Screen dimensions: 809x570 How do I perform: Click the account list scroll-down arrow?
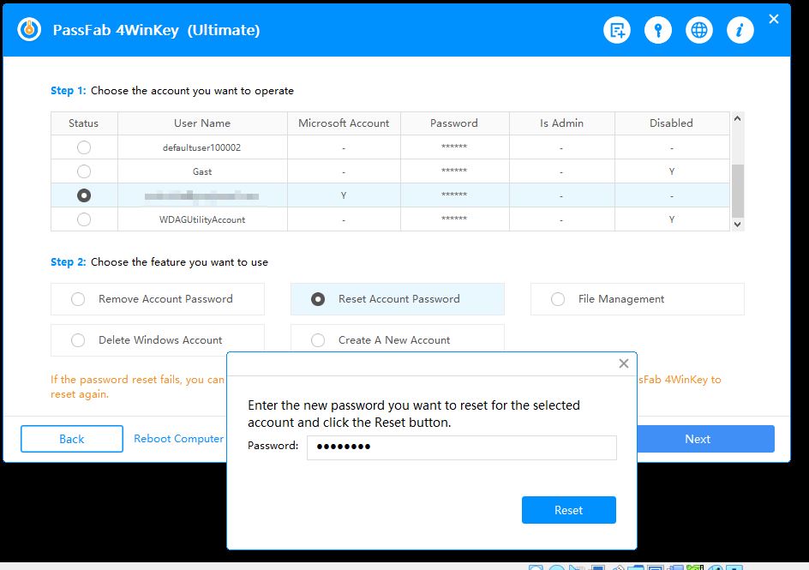click(737, 225)
